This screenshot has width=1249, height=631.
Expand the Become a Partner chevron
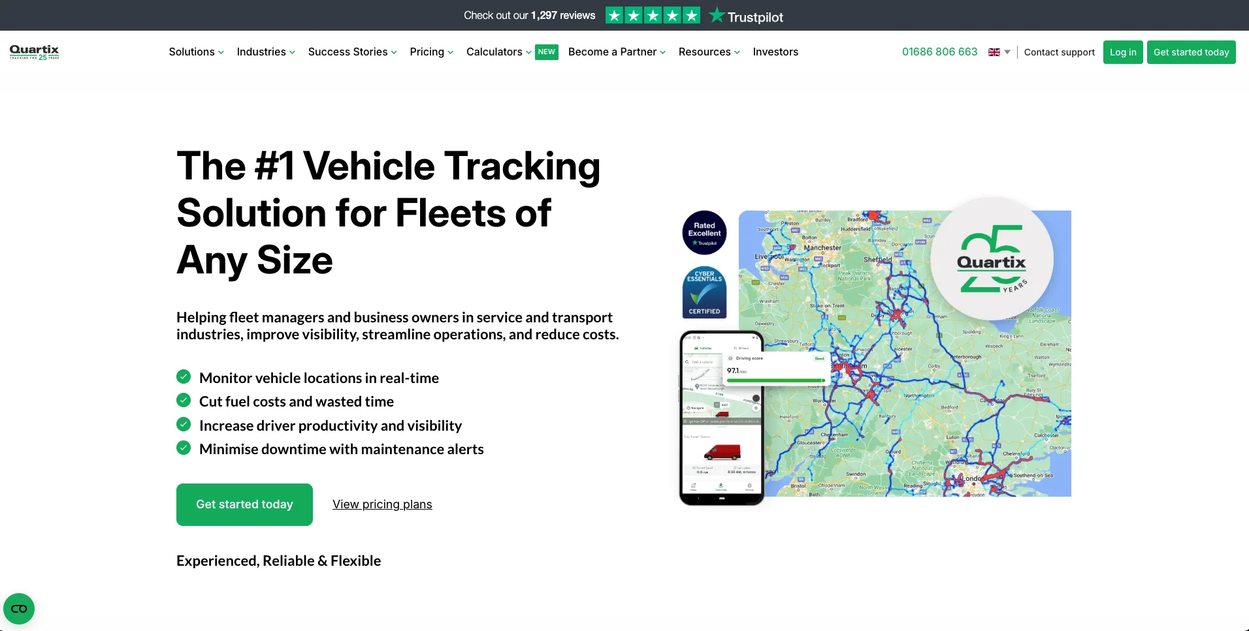click(x=662, y=53)
